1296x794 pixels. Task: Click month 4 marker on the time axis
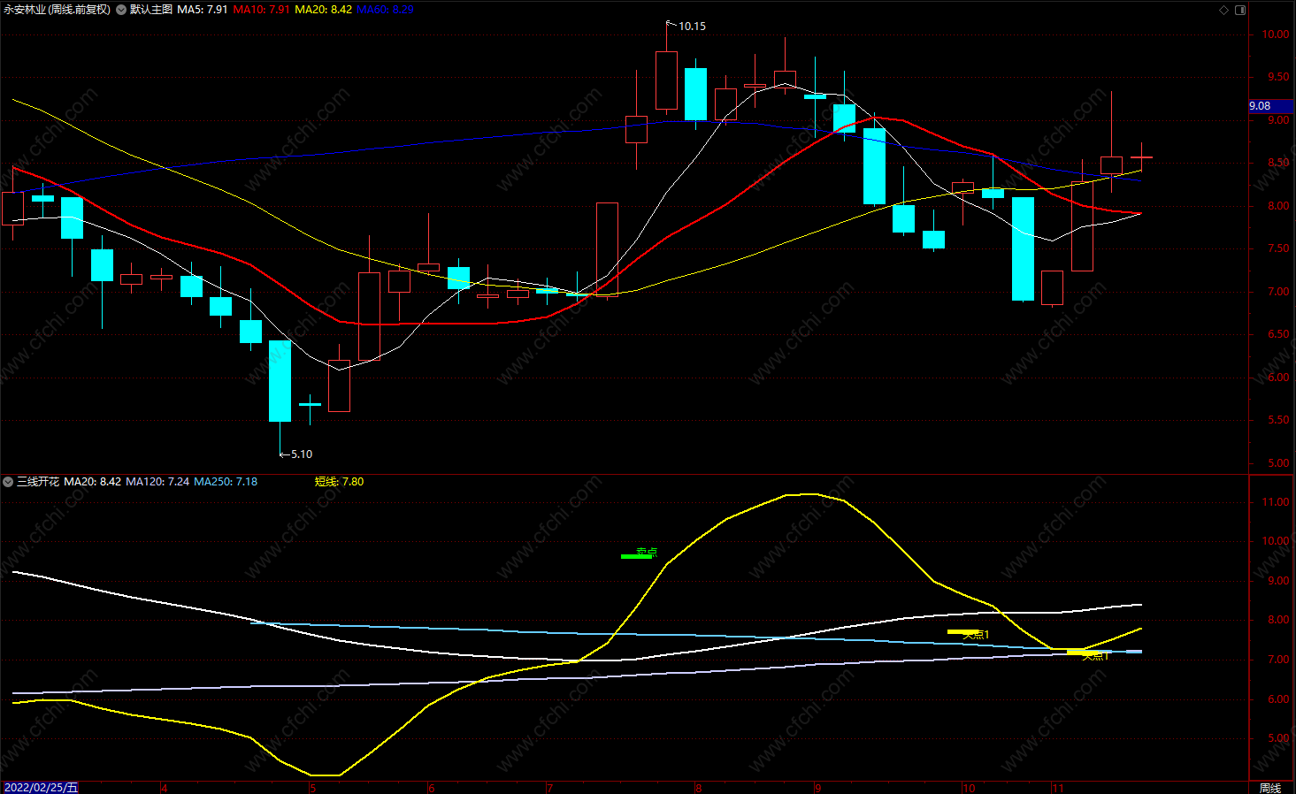tap(165, 788)
